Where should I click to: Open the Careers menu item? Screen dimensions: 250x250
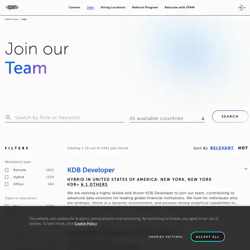pos(74,7)
